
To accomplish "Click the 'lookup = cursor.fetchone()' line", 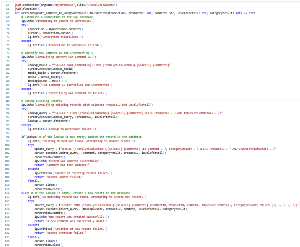I will (x=49, y=121).
